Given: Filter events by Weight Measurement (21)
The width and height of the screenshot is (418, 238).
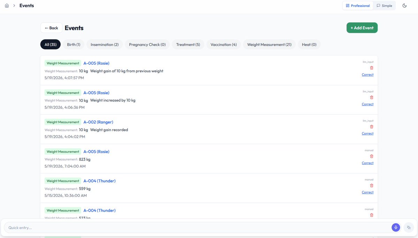Looking at the screenshot, I should (269, 45).
